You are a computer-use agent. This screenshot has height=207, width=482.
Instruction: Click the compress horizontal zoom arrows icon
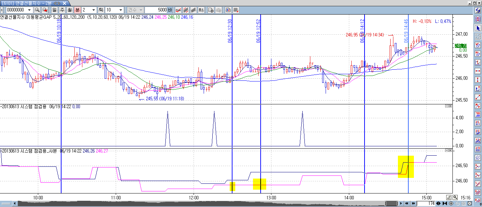pos(444,203)
